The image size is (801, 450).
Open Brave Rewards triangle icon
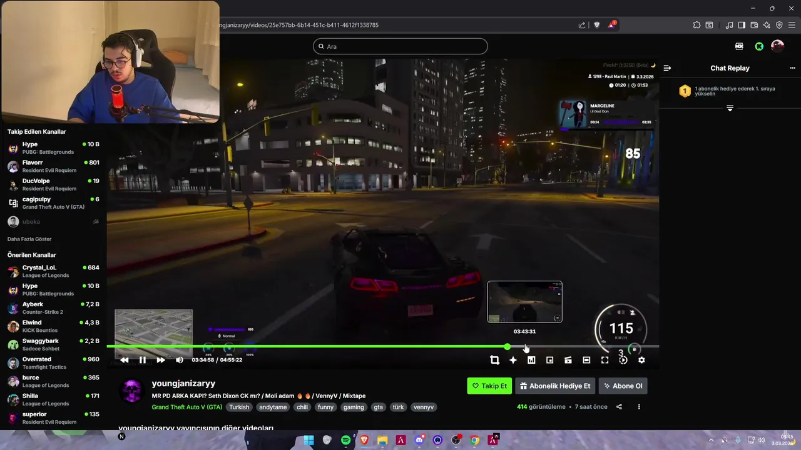(612, 25)
